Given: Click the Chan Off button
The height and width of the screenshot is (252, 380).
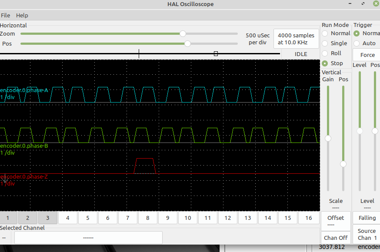Looking at the screenshot, I should coord(336,238).
